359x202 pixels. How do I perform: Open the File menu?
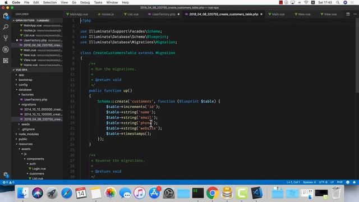point(27,2)
